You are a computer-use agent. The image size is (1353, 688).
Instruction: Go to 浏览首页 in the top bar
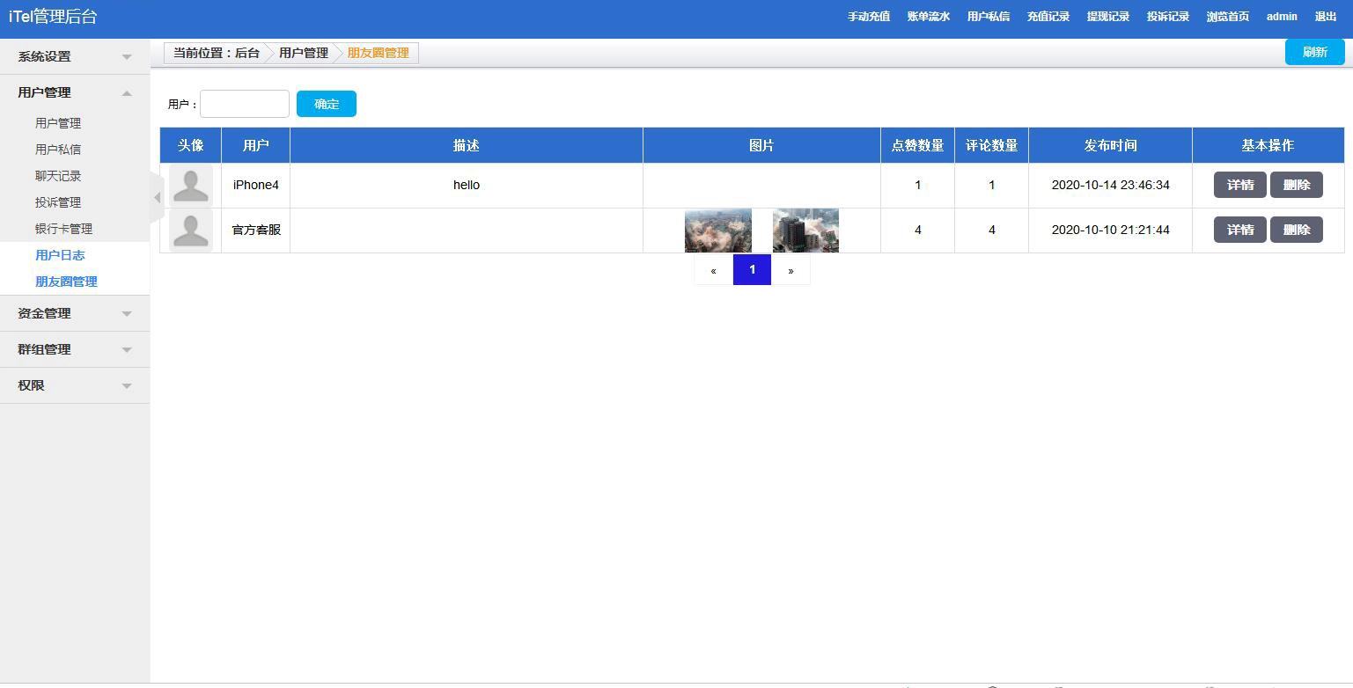[x=1228, y=17]
